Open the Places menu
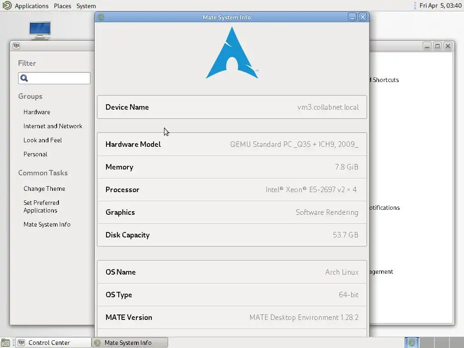The width and height of the screenshot is (464, 348). 63,6
